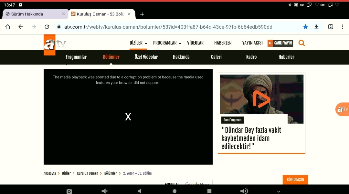Tap the Android home circle button
349x194 pixels.
click(174, 191)
